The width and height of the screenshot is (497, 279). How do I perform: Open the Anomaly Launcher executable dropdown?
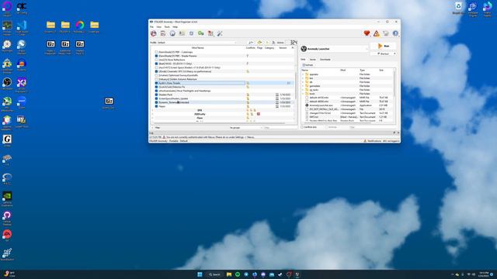(335, 49)
